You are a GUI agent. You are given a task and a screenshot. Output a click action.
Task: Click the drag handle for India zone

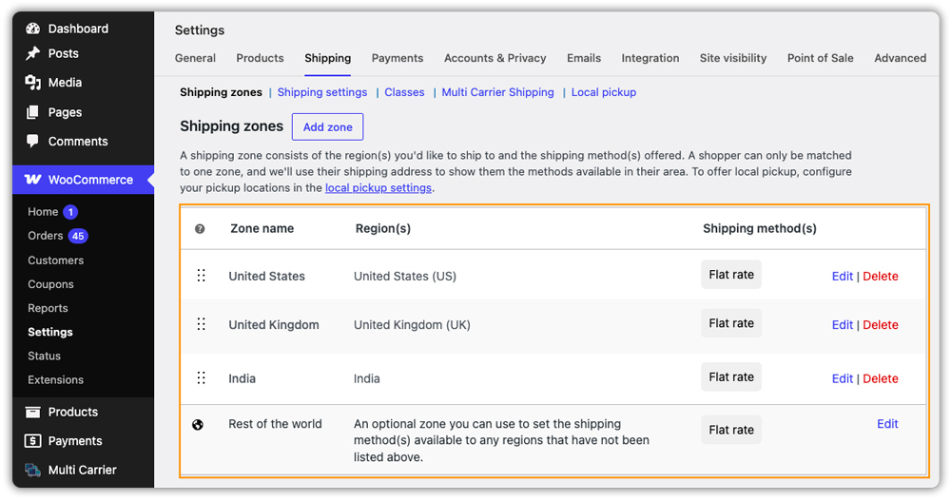tap(201, 378)
